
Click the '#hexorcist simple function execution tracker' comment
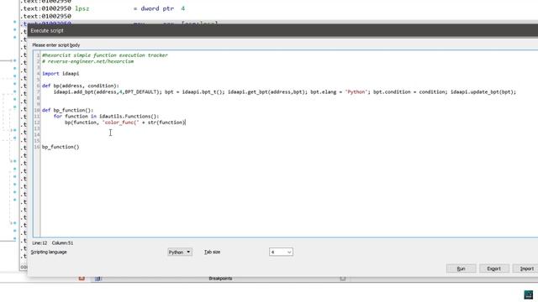coord(104,55)
